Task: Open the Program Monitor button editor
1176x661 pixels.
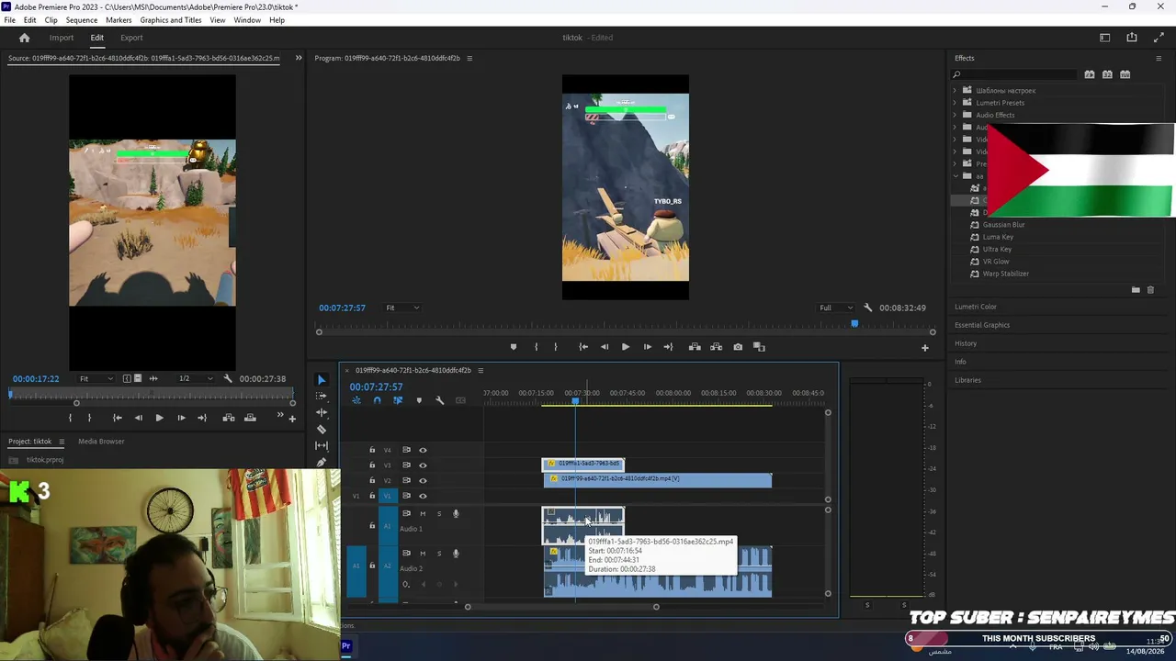Action: pyautogui.click(x=925, y=347)
